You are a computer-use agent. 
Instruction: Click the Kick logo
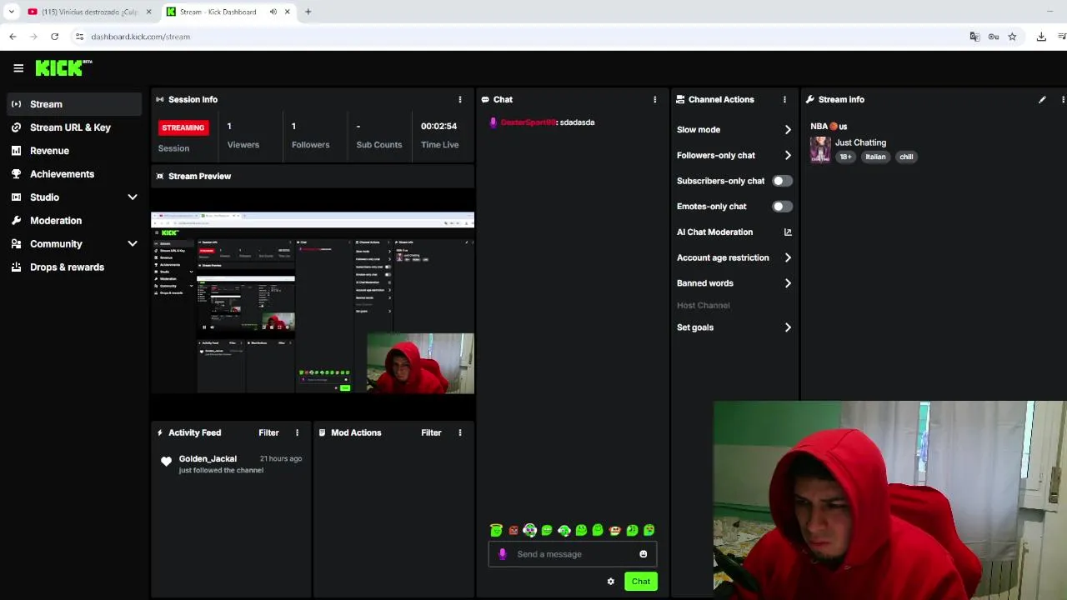point(63,68)
